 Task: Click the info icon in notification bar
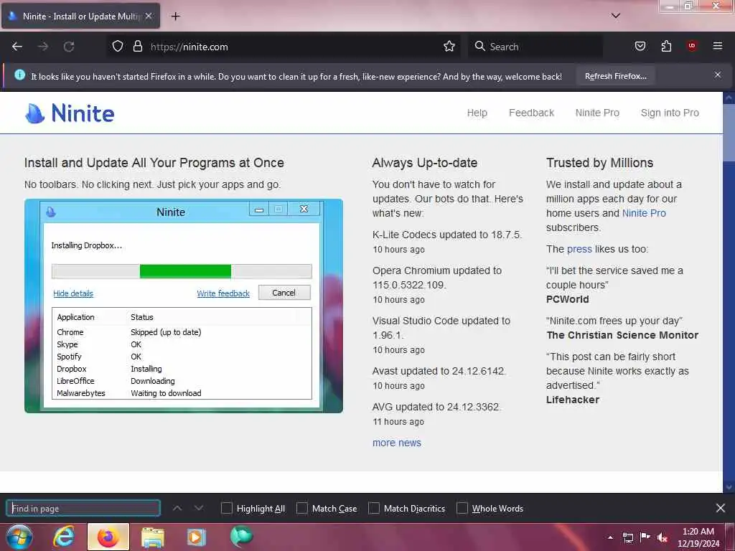coord(19,75)
